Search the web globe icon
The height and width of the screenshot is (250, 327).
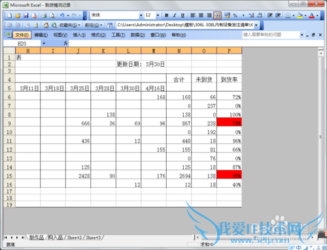[54, 26]
